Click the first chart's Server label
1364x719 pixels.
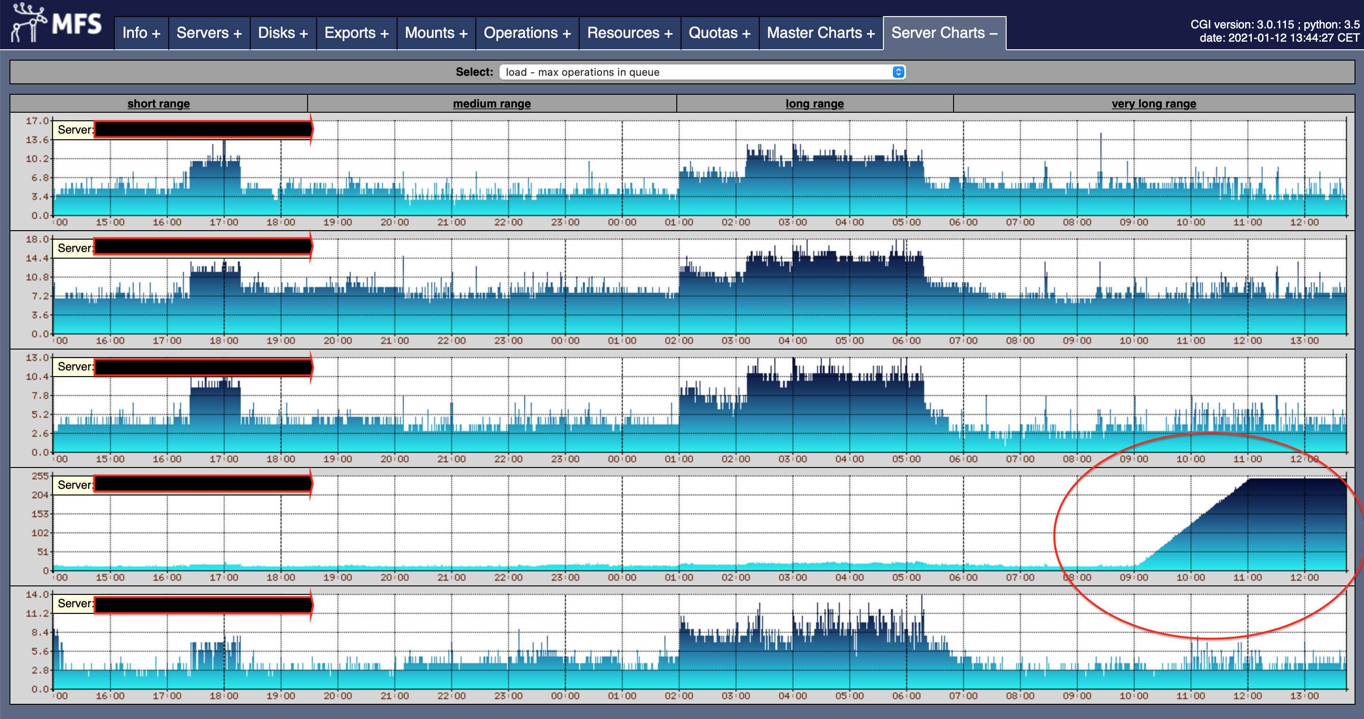pyautogui.click(x=75, y=130)
